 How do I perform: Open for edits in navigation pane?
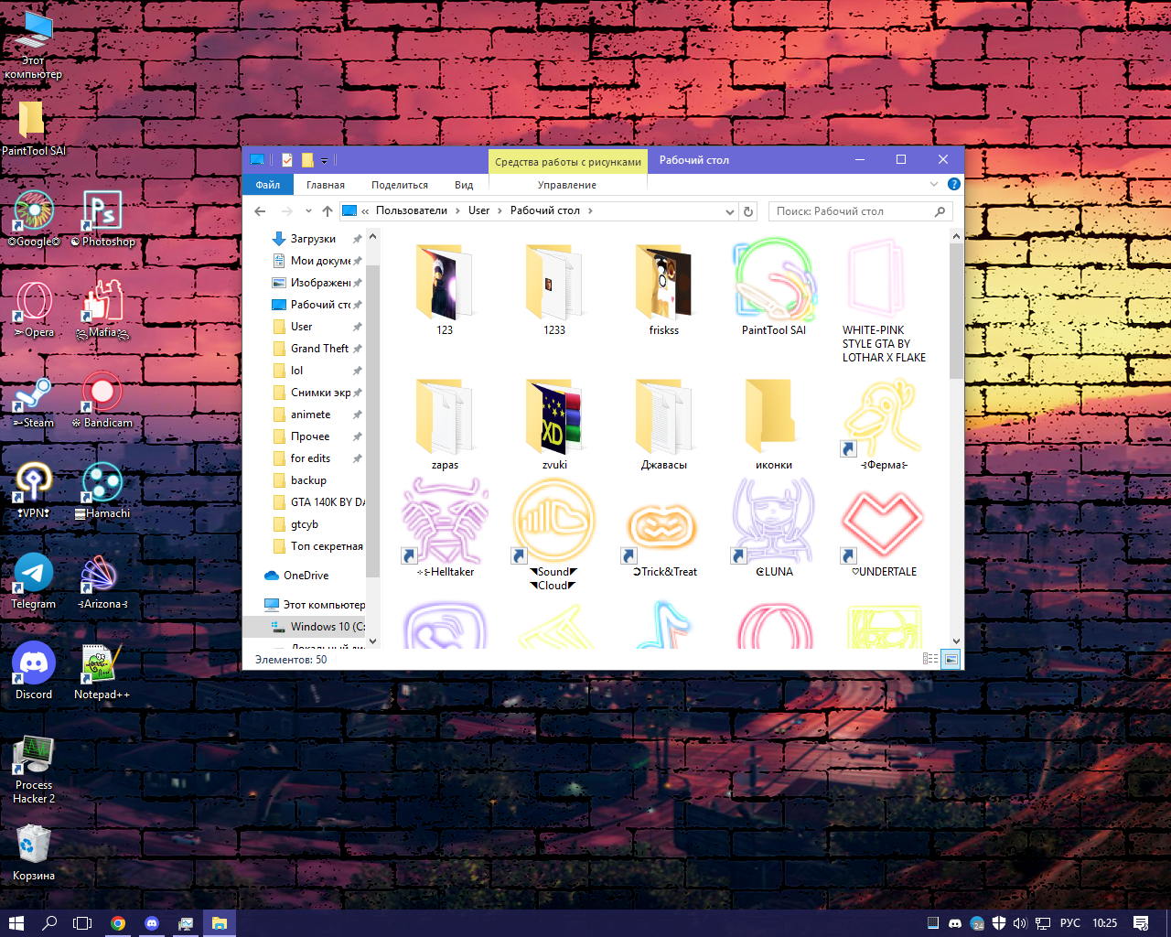[x=311, y=458]
